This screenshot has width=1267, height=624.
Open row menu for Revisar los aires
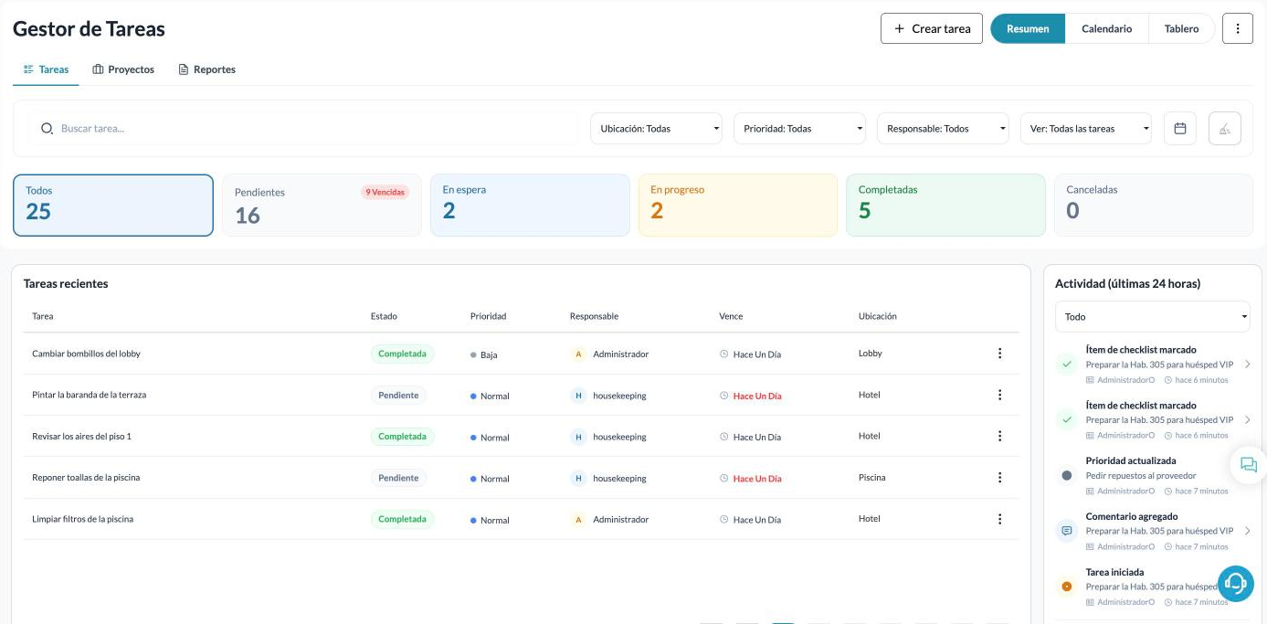point(999,436)
